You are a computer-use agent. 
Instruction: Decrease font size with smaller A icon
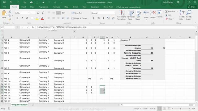(43, 13)
